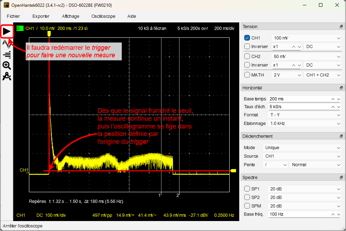This screenshot has height=231, width=346.
Task: Enable the SP2 spectrum checkbox
Action: pyautogui.click(x=247, y=197)
